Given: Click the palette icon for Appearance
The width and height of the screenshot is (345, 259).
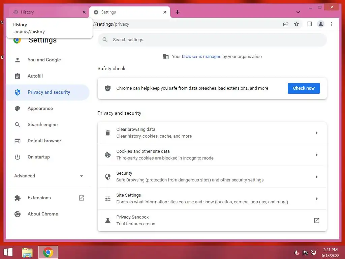Looking at the screenshot, I should click(18, 108).
